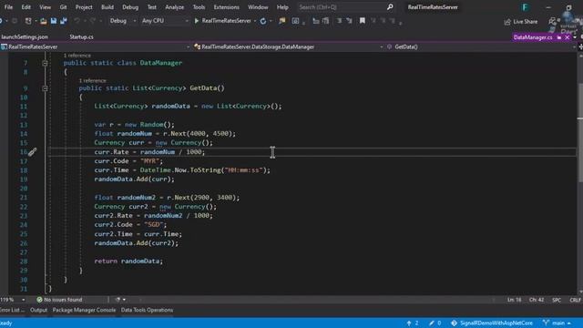Click line number 21 in the gutter
The width and height of the screenshot is (583, 328).
click(24, 198)
